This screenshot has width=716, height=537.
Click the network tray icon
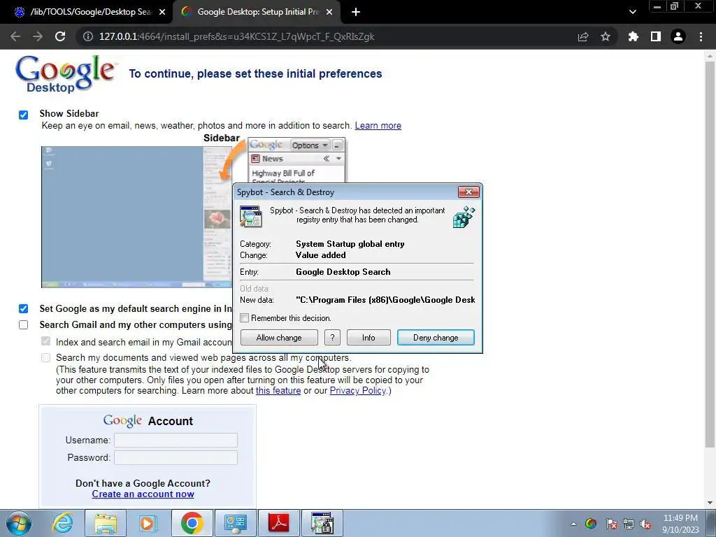point(629,524)
